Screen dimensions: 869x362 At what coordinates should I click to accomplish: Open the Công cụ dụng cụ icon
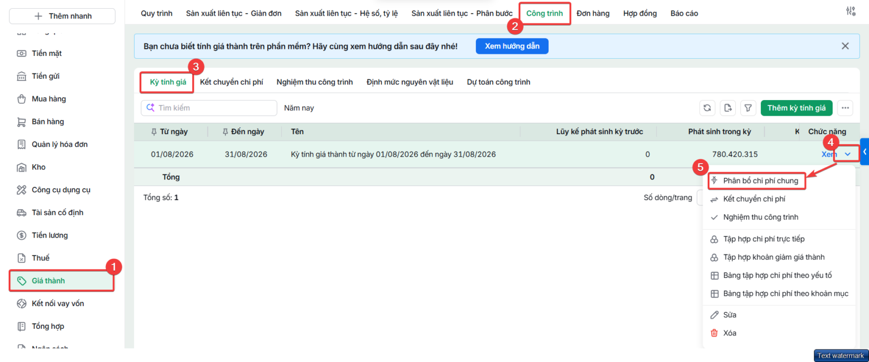pos(22,190)
